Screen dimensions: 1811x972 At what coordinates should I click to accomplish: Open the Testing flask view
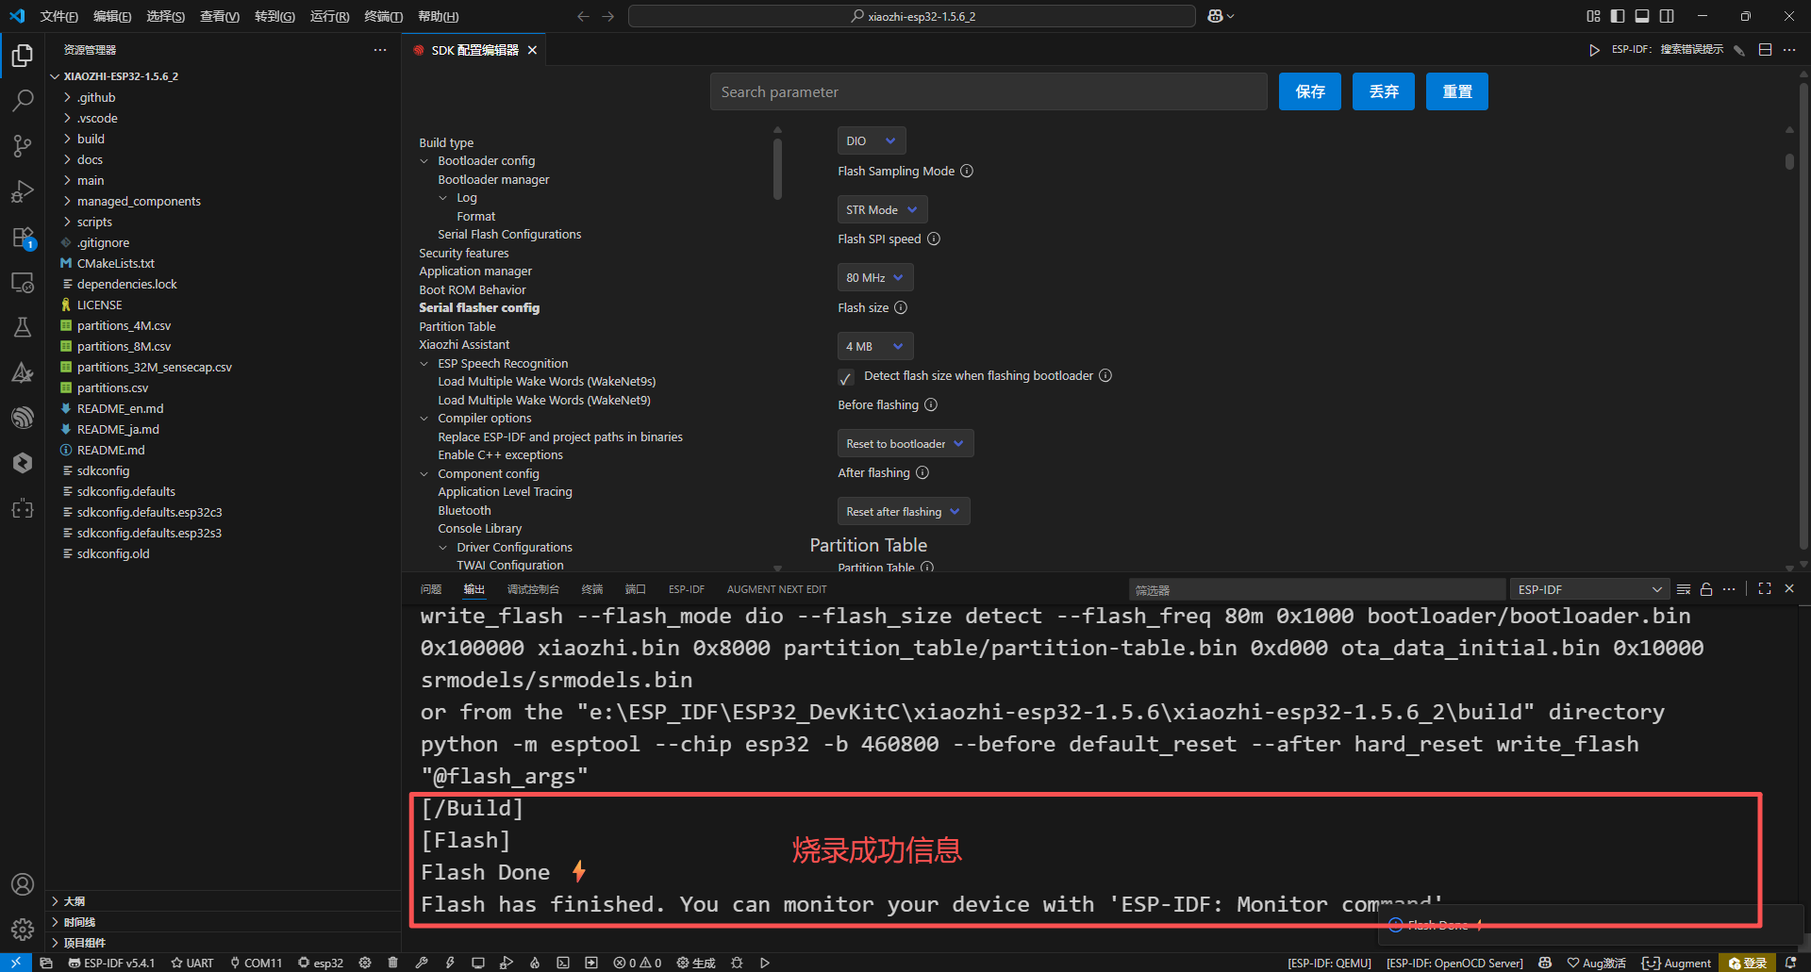[23, 327]
